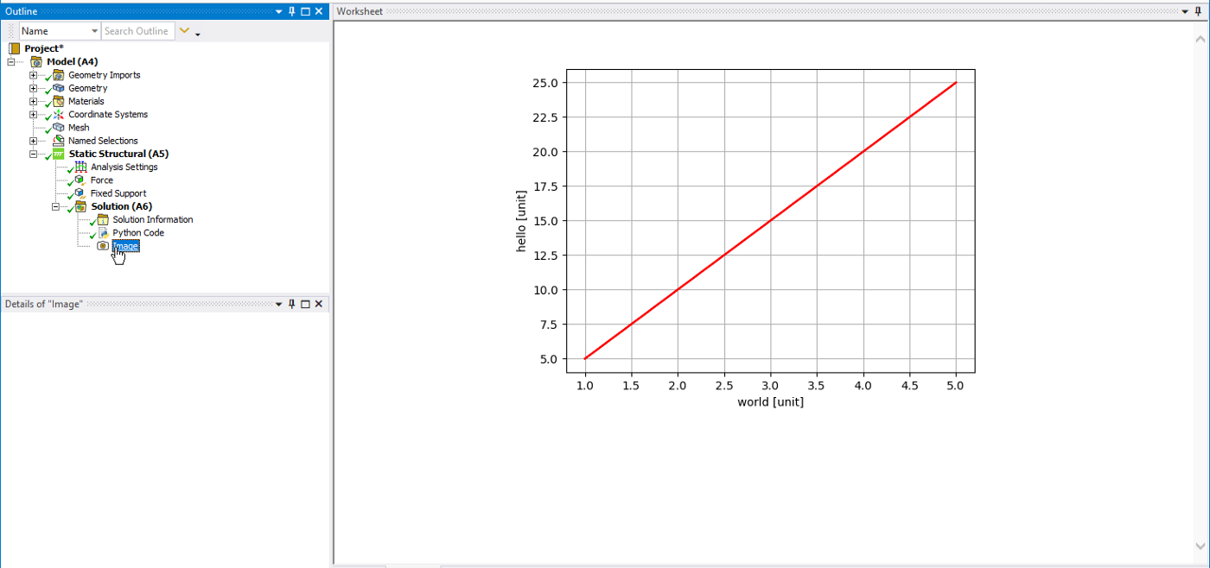Open the Details panel options arrow
The width and height of the screenshot is (1210, 568).
(279, 305)
